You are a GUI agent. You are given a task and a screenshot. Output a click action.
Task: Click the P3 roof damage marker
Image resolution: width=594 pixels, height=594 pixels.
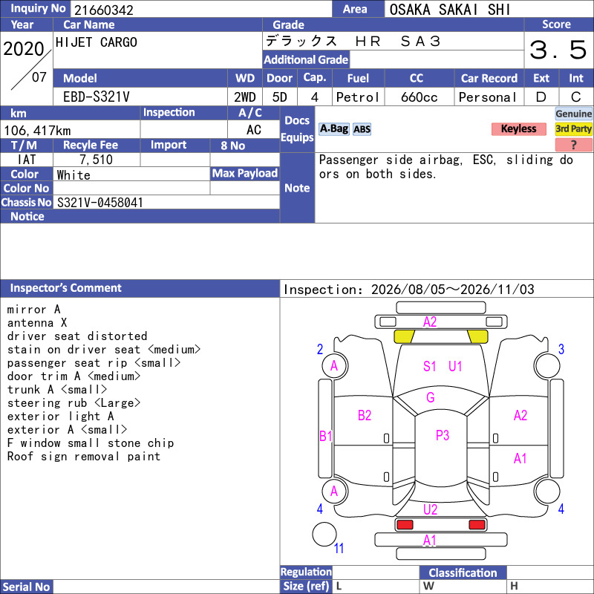point(442,435)
